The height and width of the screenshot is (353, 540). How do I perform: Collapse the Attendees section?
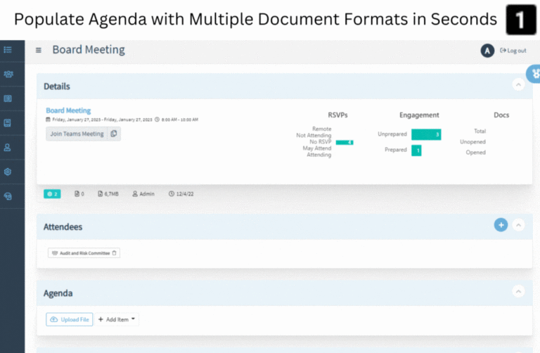click(x=518, y=225)
